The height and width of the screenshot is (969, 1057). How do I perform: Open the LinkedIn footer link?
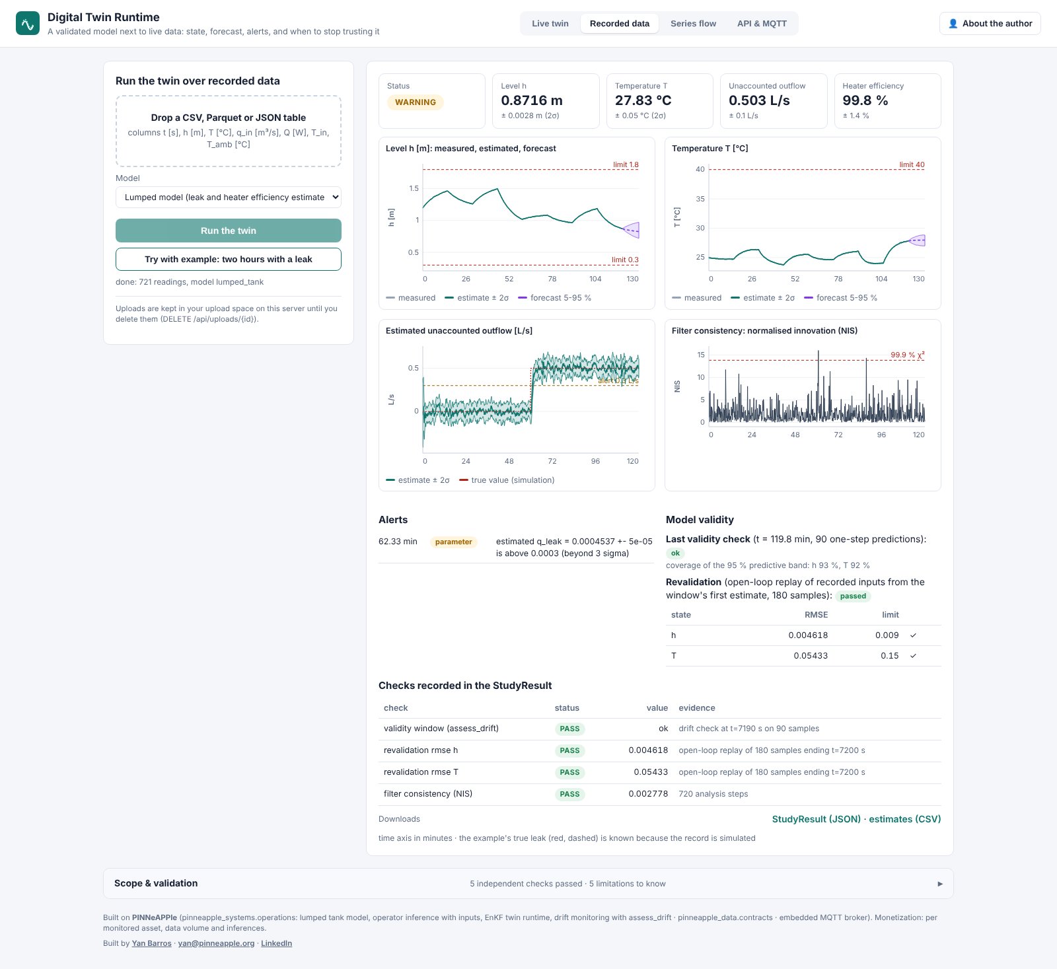[x=276, y=943]
